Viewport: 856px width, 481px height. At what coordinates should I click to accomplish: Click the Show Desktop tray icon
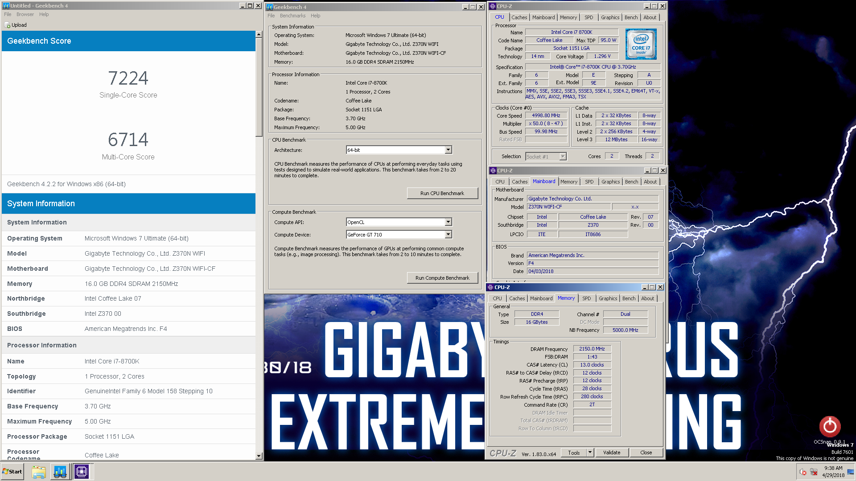coord(851,472)
